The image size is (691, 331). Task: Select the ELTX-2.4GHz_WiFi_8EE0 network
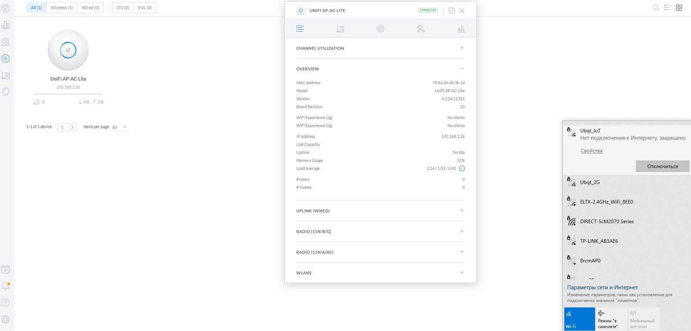627,202
